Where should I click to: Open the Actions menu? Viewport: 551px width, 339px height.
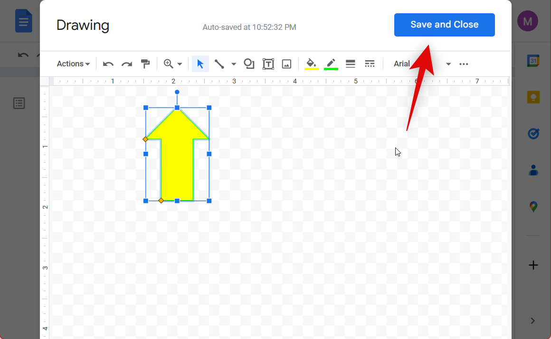[73, 64]
